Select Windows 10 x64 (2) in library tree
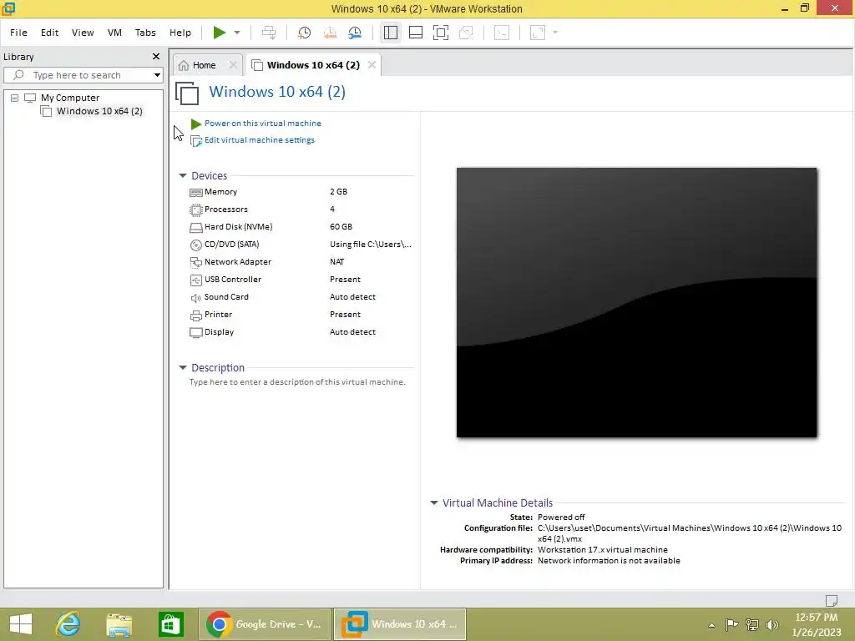This screenshot has height=641, width=855. pyautogui.click(x=99, y=111)
